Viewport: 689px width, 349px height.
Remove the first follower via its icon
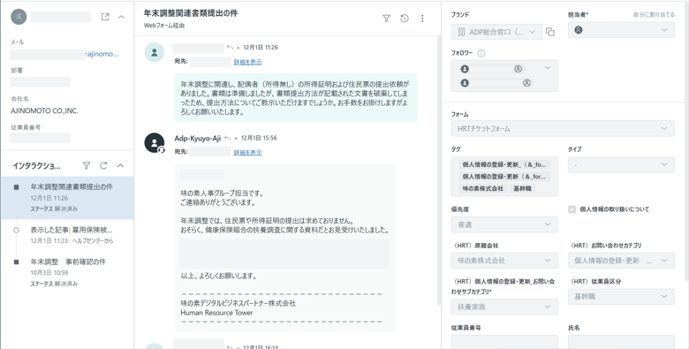click(x=518, y=69)
